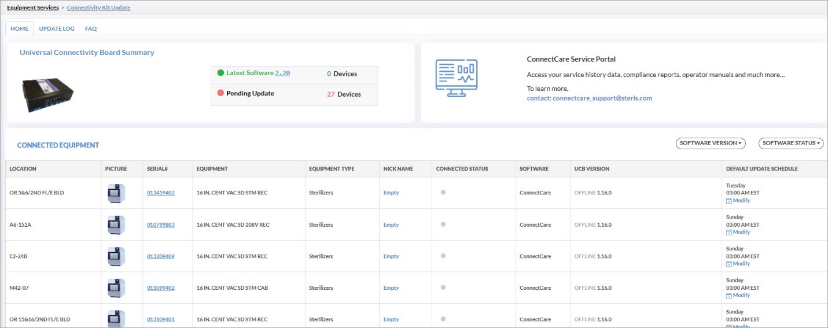Open serial number 010799803
Screen dimensions: 828x328
point(161,224)
